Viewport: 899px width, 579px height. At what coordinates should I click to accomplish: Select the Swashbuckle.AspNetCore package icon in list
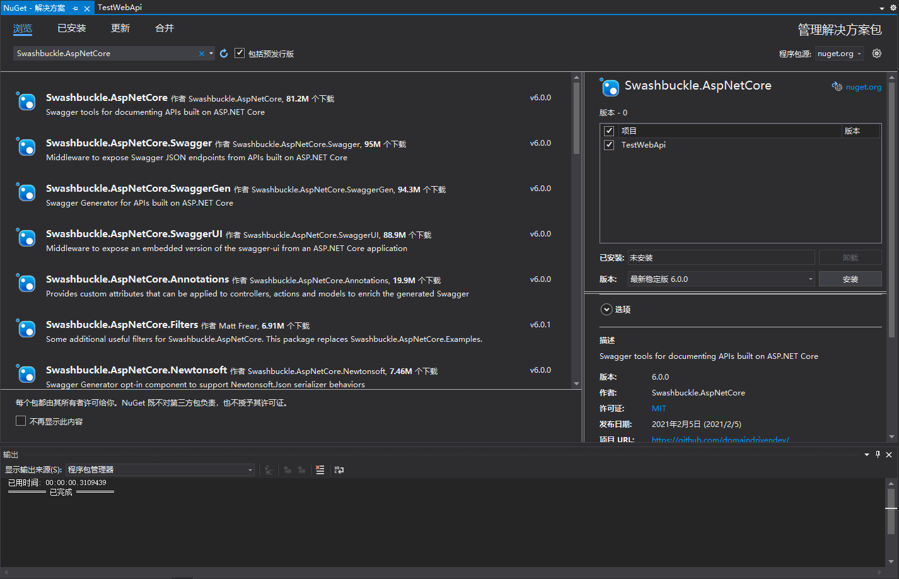[26, 101]
